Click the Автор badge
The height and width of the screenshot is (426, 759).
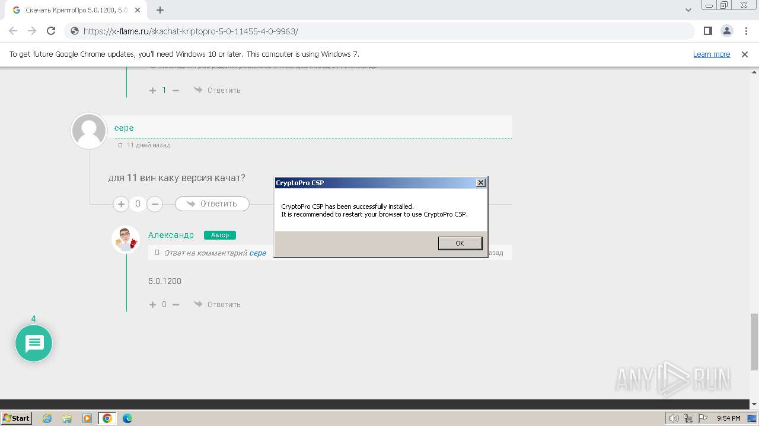coord(220,235)
